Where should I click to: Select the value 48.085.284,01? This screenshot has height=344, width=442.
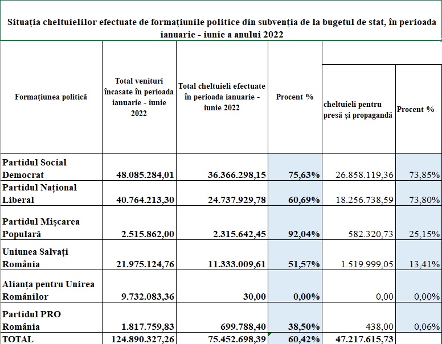coord(139,167)
